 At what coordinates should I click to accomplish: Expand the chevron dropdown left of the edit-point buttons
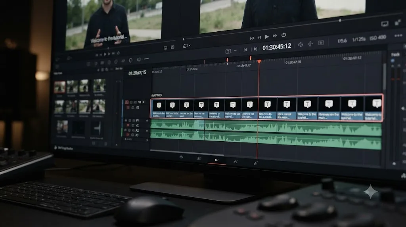[236, 51]
